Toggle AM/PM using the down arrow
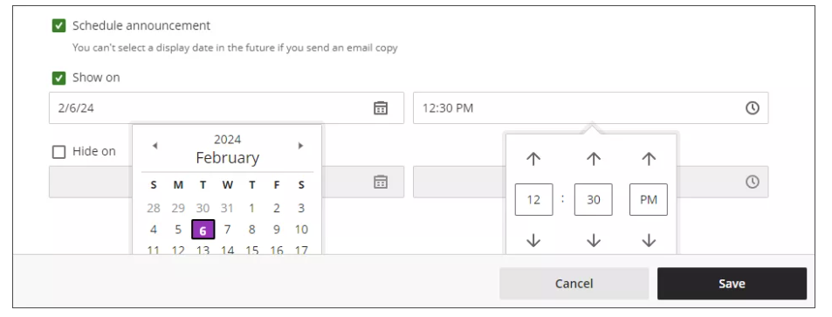 [x=649, y=240]
